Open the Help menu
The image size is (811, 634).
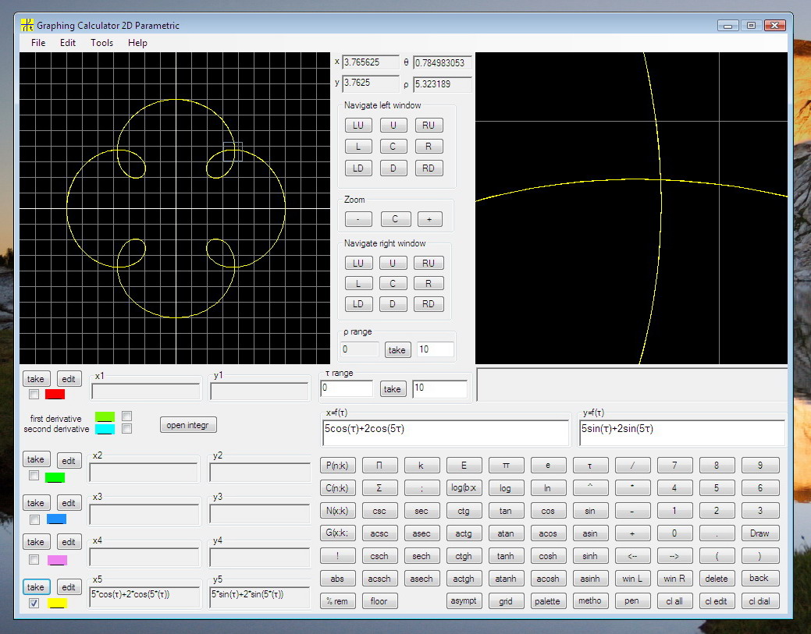(x=137, y=42)
